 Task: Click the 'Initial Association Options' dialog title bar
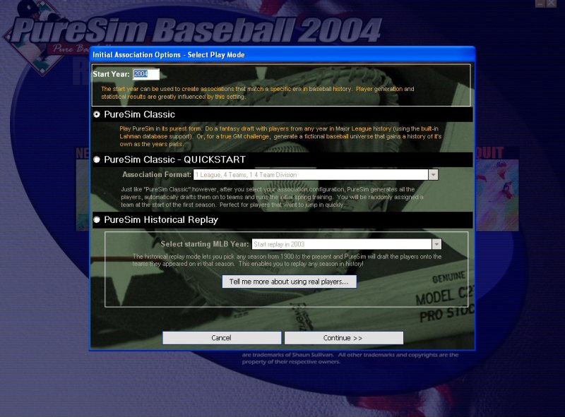[x=282, y=54]
